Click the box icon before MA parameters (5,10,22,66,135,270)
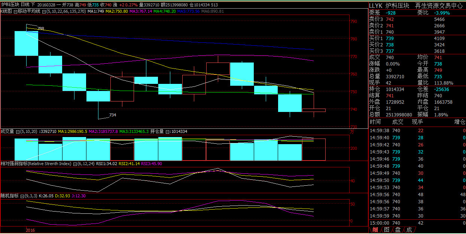 44,12
